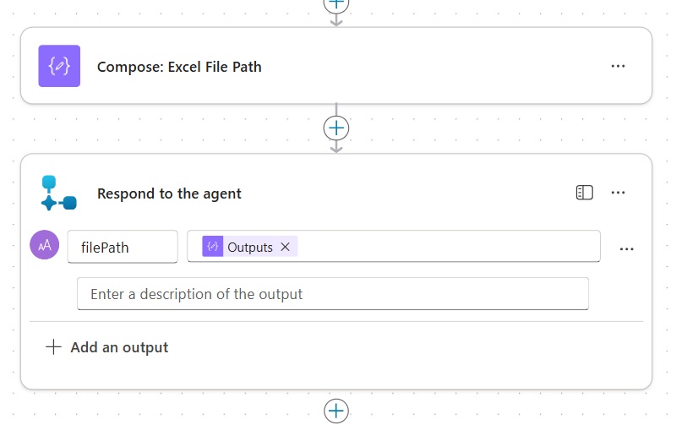This screenshot has height=425, width=676.
Task: Expand the Compose: Excel File Path card title
Action: coord(179,67)
